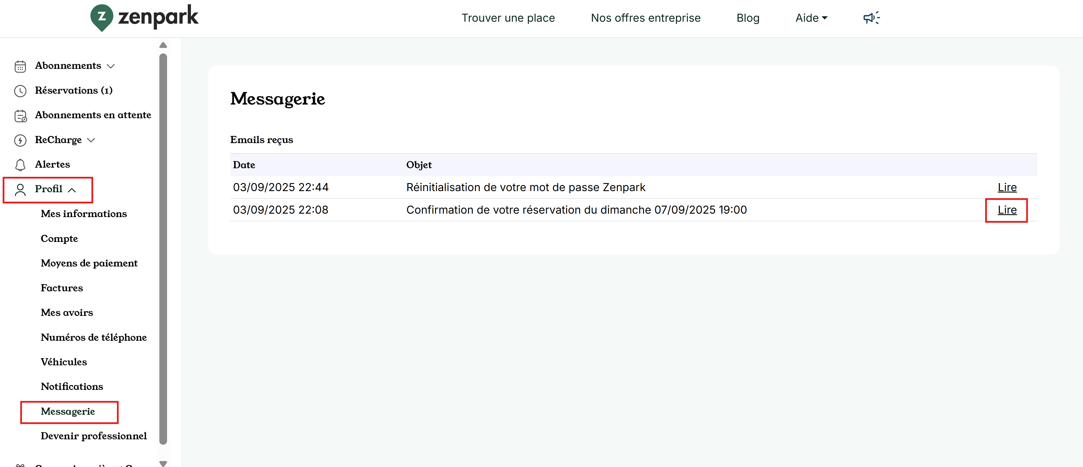Click the Alertes bell icon

pyautogui.click(x=20, y=165)
